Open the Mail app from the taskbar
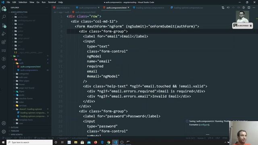The height and width of the screenshot is (145, 258). pos(89,142)
